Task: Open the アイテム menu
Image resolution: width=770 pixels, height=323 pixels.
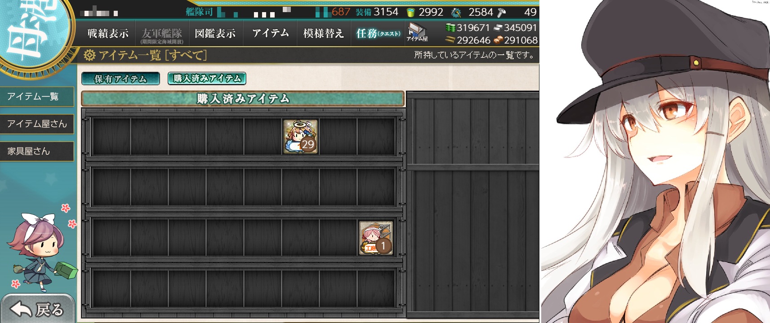Action: point(270,34)
